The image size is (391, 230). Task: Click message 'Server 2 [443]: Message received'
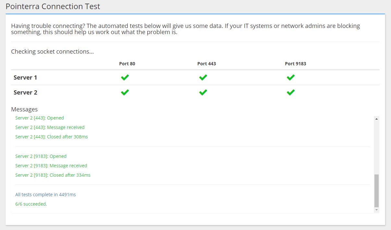tap(50, 127)
